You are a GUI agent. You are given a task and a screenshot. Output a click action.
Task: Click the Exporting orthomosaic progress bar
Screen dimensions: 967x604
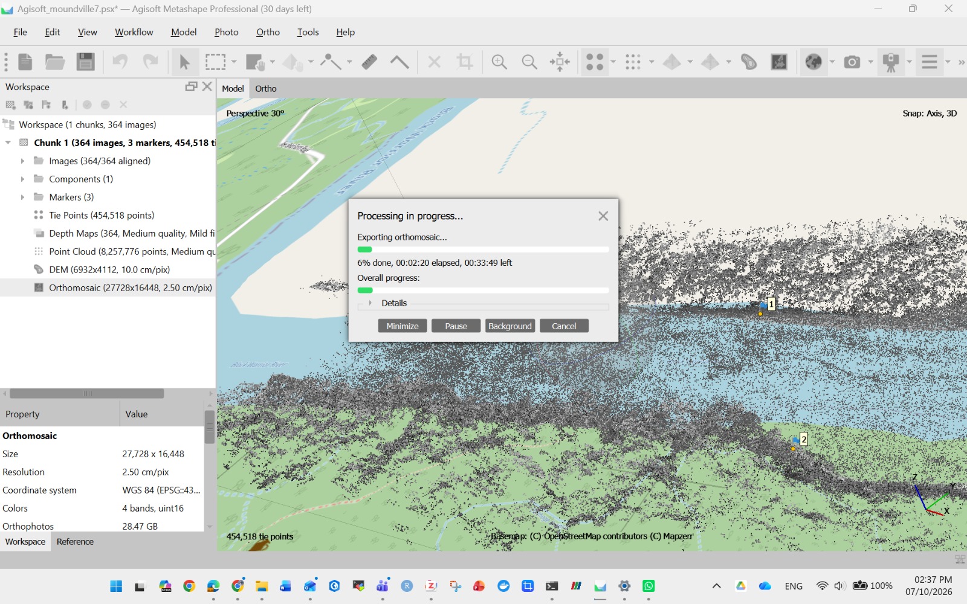(483, 249)
